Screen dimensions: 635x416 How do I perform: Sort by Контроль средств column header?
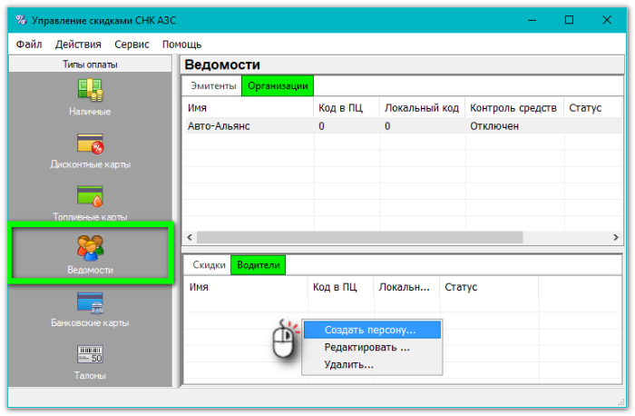513,108
